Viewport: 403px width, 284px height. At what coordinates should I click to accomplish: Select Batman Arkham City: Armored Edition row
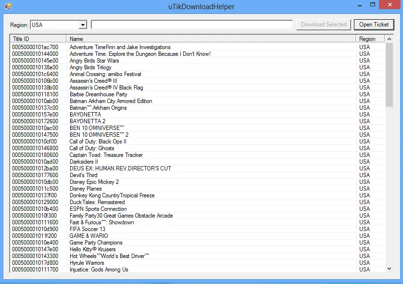click(197, 101)
